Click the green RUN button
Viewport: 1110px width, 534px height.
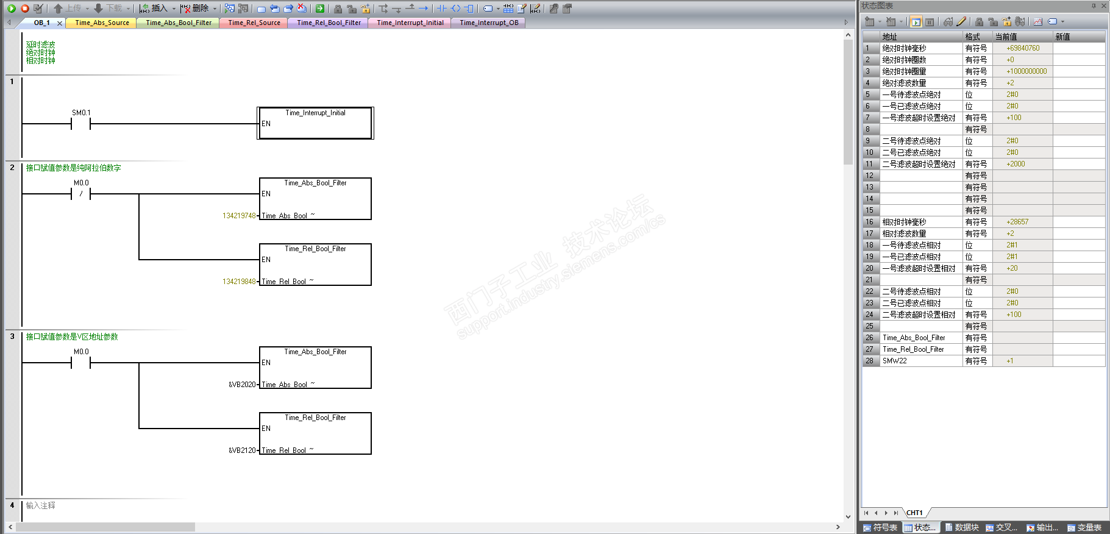(11, 9)
